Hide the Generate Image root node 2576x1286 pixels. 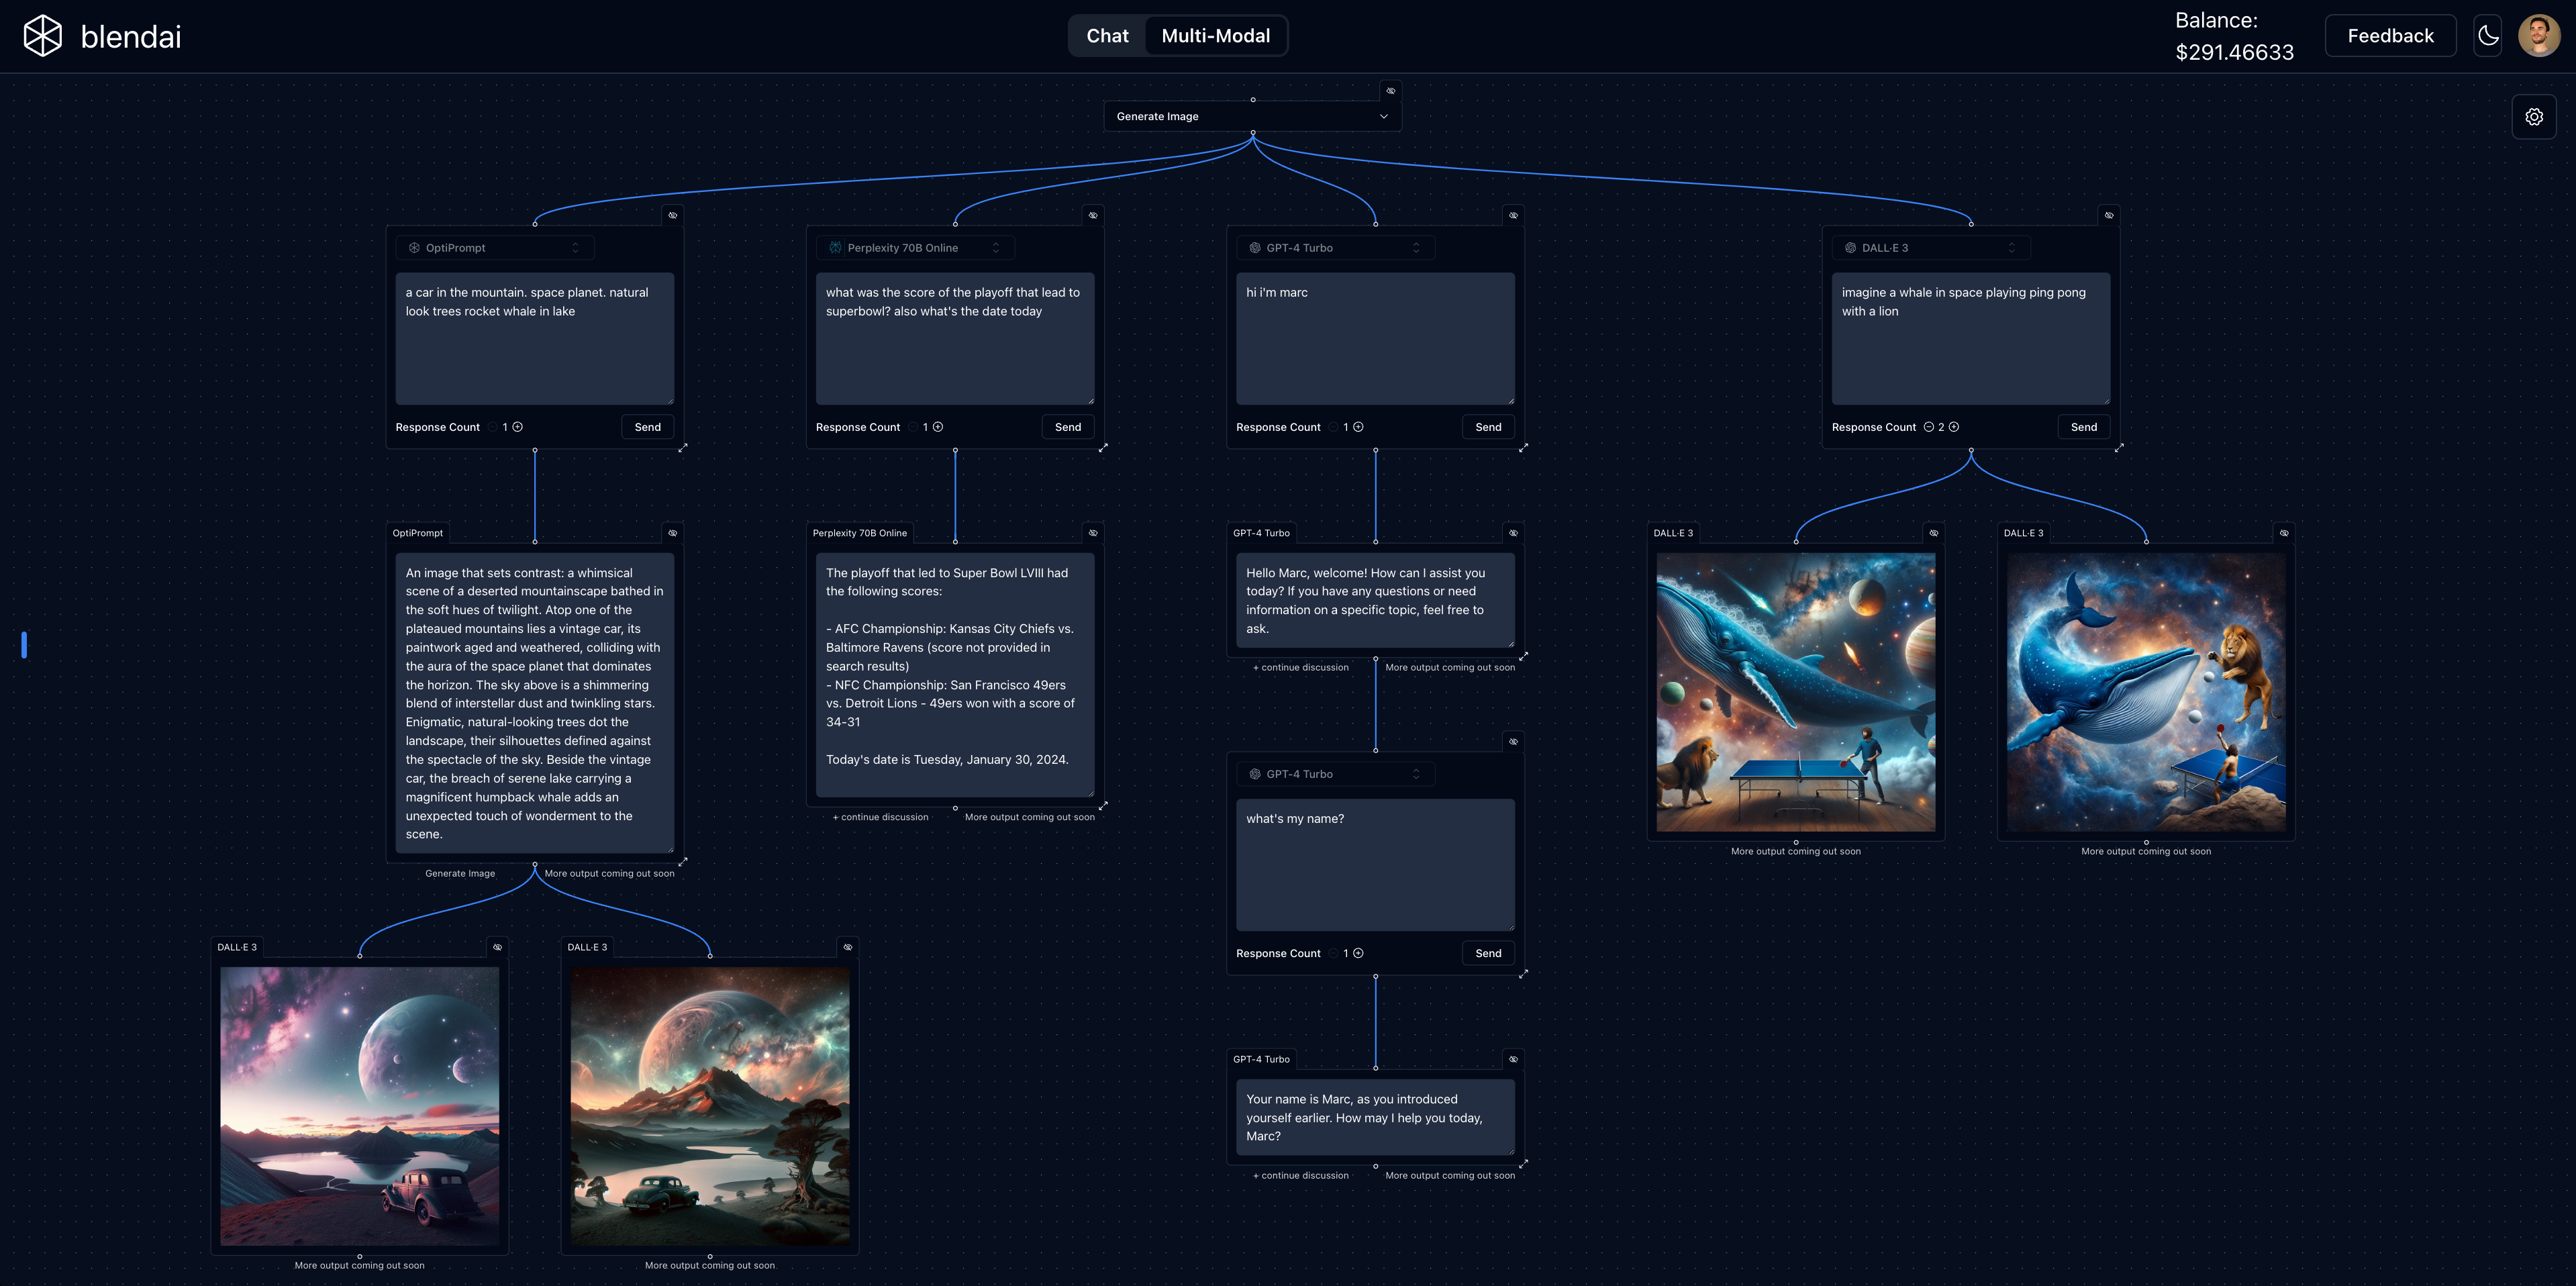click(x=1390, y=91)
